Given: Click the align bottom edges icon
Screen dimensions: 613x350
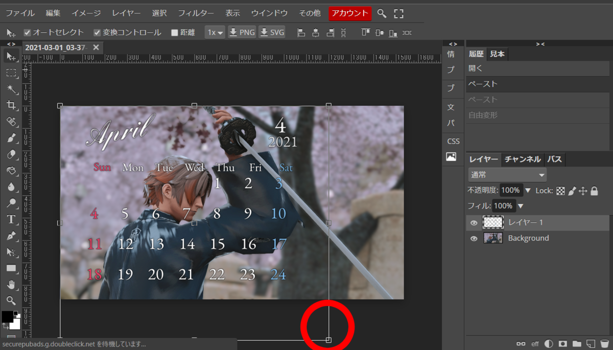Looking at the screenshot, I should [x=393, y=33].
